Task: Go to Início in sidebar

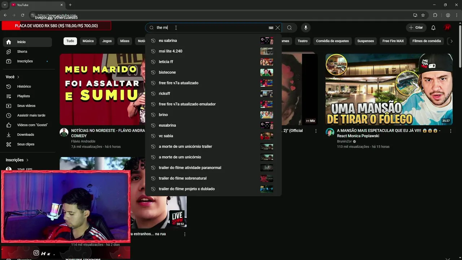Action: pyautogui.click(x=27, y=42)
